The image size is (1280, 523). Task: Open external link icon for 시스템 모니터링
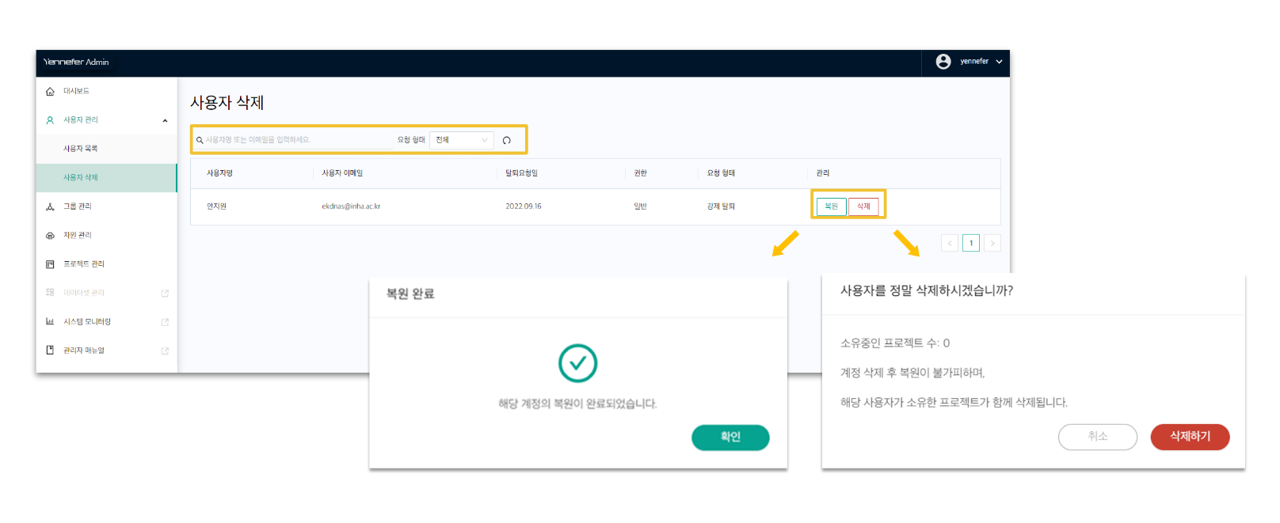click(165, 322)
